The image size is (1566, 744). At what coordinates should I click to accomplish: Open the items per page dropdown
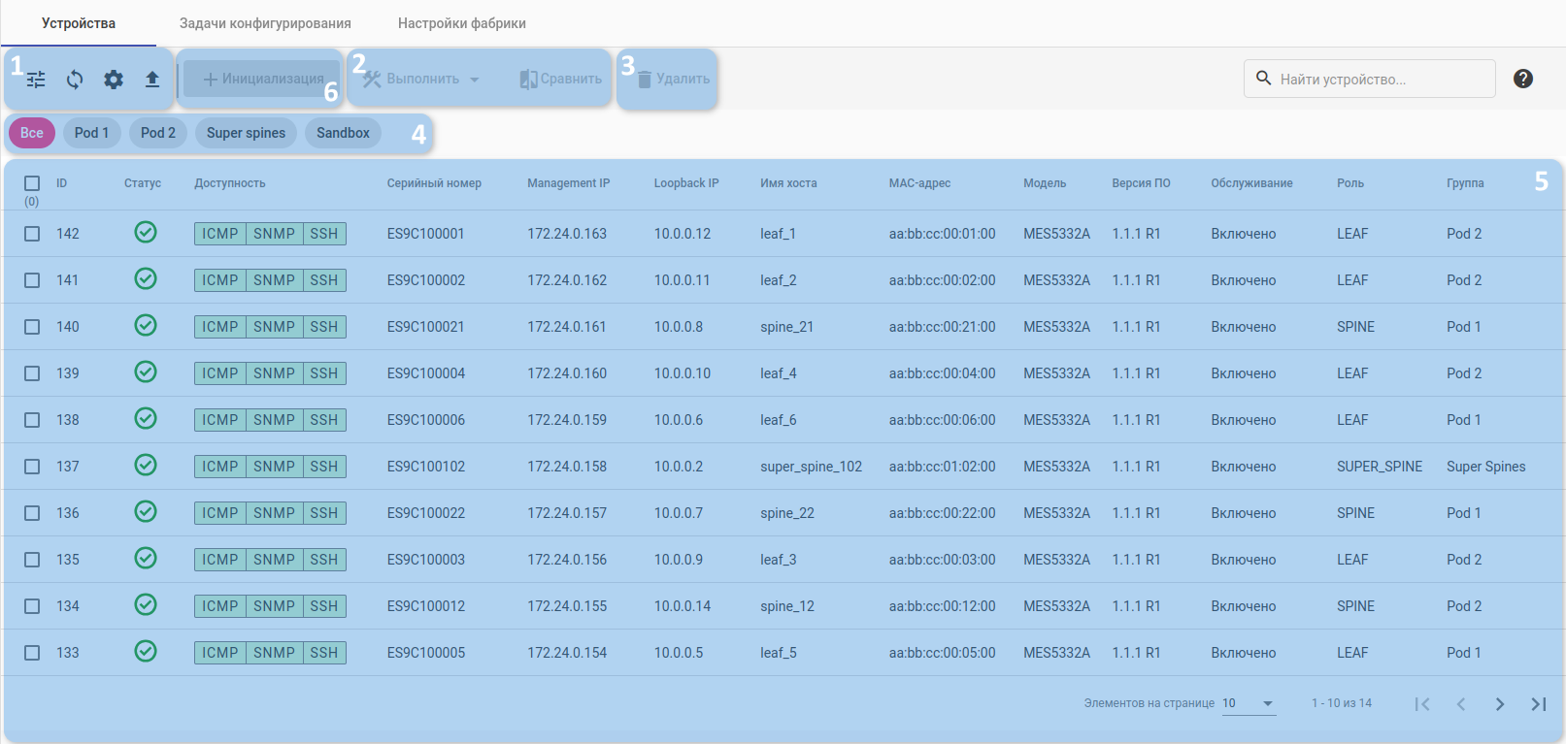(x=1249, y=704)
